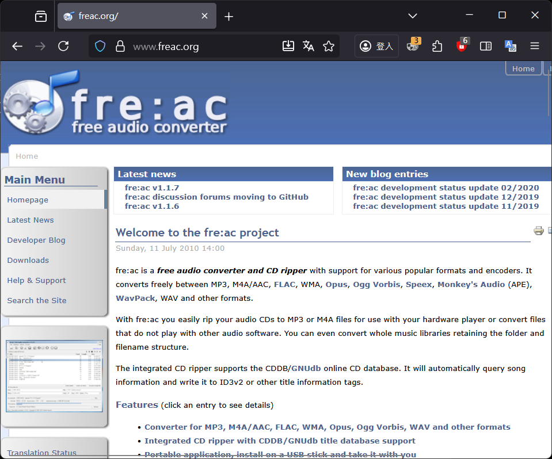
Task: Open the Firefox hamburger application menu
Action: 535,47
